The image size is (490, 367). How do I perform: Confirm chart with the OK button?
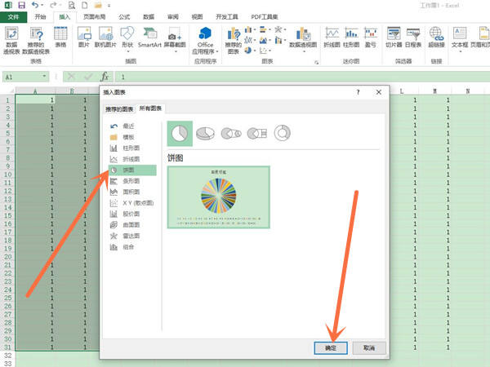coord(331,348)
